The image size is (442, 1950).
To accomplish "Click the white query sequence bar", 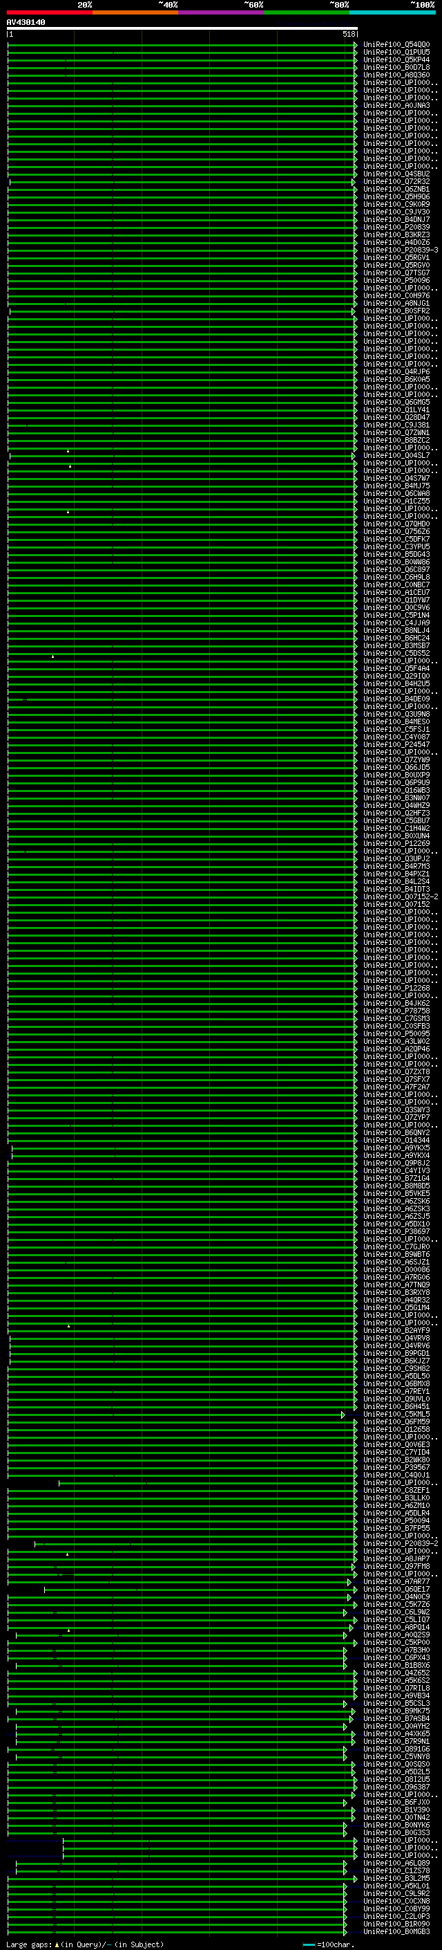I will click(x=182, y=28).
